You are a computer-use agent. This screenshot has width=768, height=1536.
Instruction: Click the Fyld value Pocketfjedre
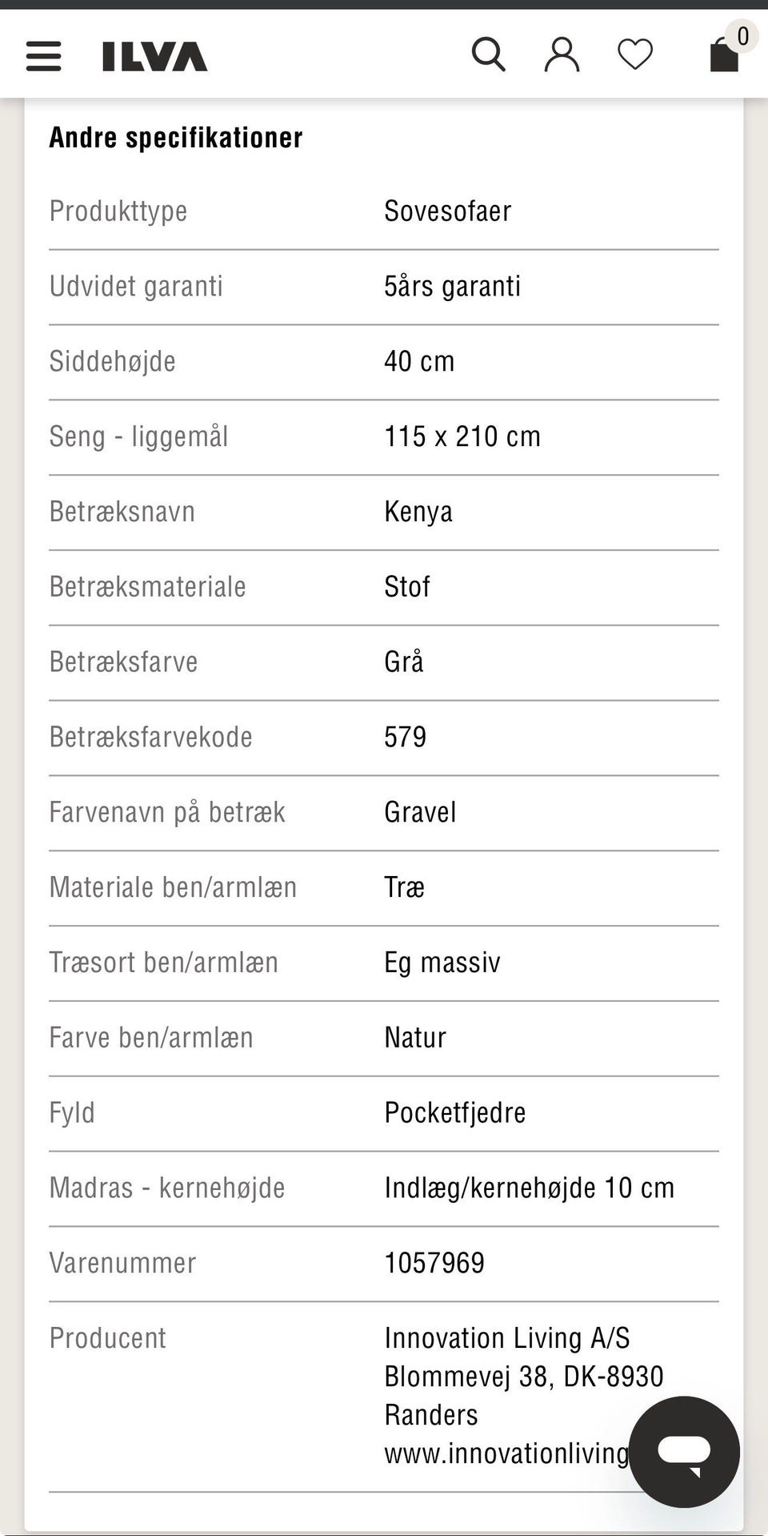click(454, 1112)
